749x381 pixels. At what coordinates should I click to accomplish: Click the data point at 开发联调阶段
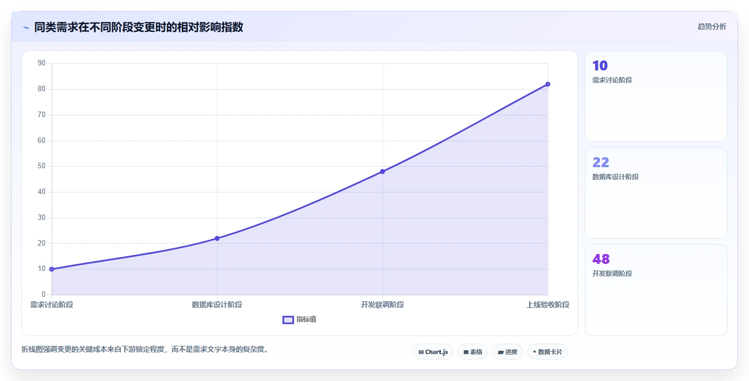point(382,172)
